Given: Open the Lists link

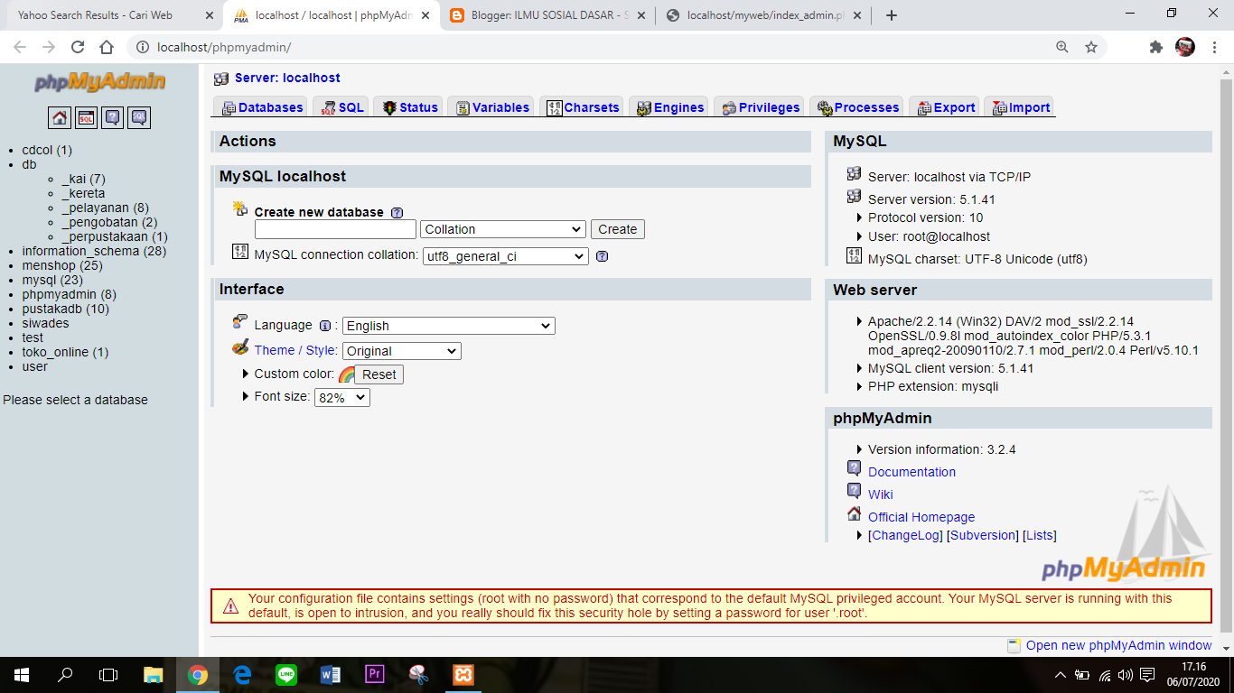Looking at the screenshot, I should (x=1040, y=535).
